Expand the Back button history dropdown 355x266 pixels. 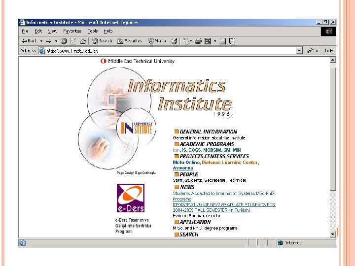[41, 41]
